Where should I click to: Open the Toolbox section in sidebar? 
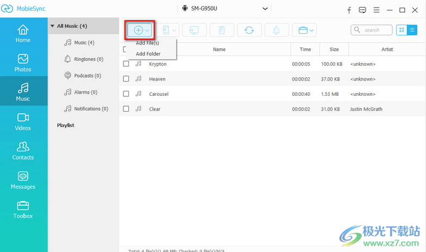click(23, 210)
